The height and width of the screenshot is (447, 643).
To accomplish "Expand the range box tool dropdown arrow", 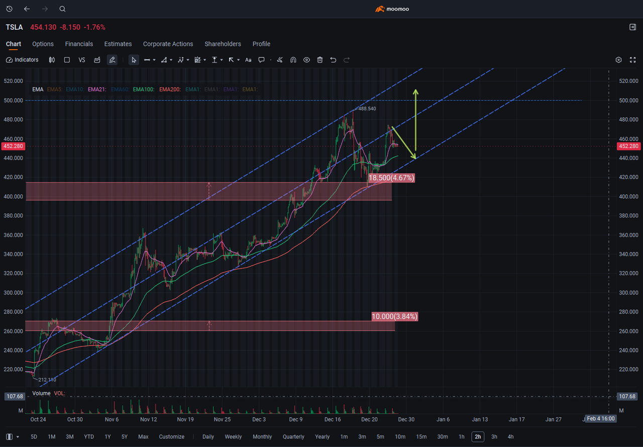I will tap(204, 60).
